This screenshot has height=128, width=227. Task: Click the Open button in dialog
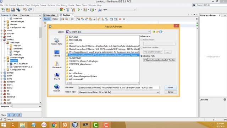(x=171, y=87)
